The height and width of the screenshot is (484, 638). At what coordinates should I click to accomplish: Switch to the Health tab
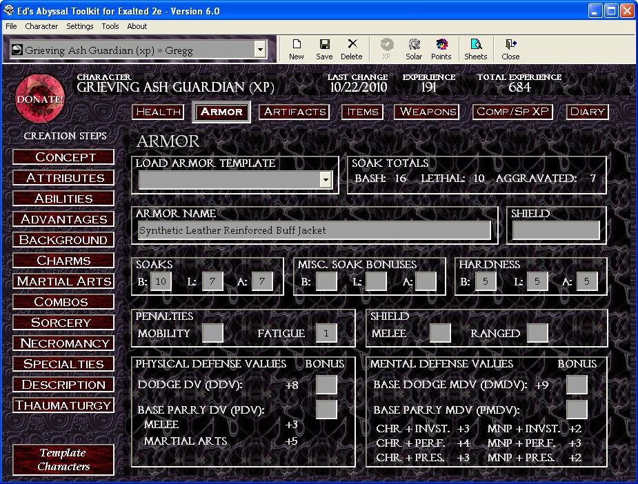tap(158, 112)
